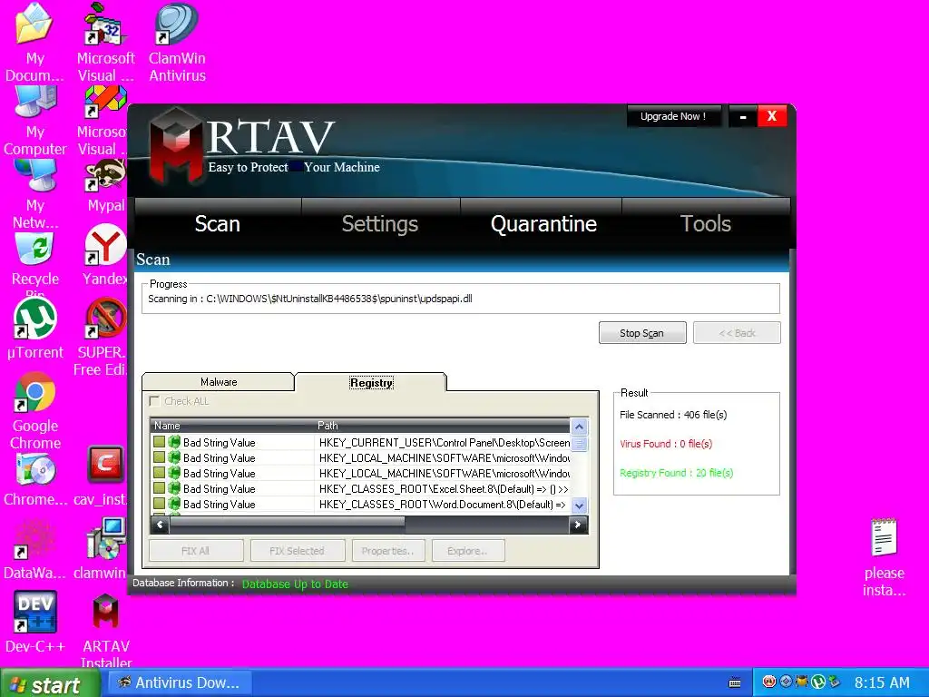
Task: Open the Yandex browser shortcut
Action: (105, 255)
